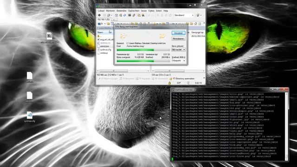Select the syslinux.cfg desktop file icon
297x167 pixels.
coord(30,117)
